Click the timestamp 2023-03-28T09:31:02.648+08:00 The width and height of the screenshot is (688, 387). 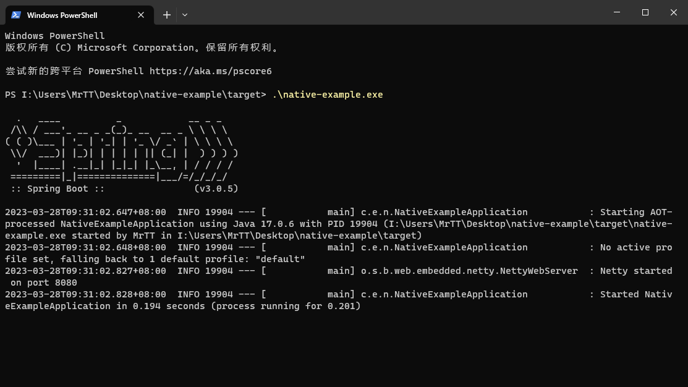click(x=85, y=247)
